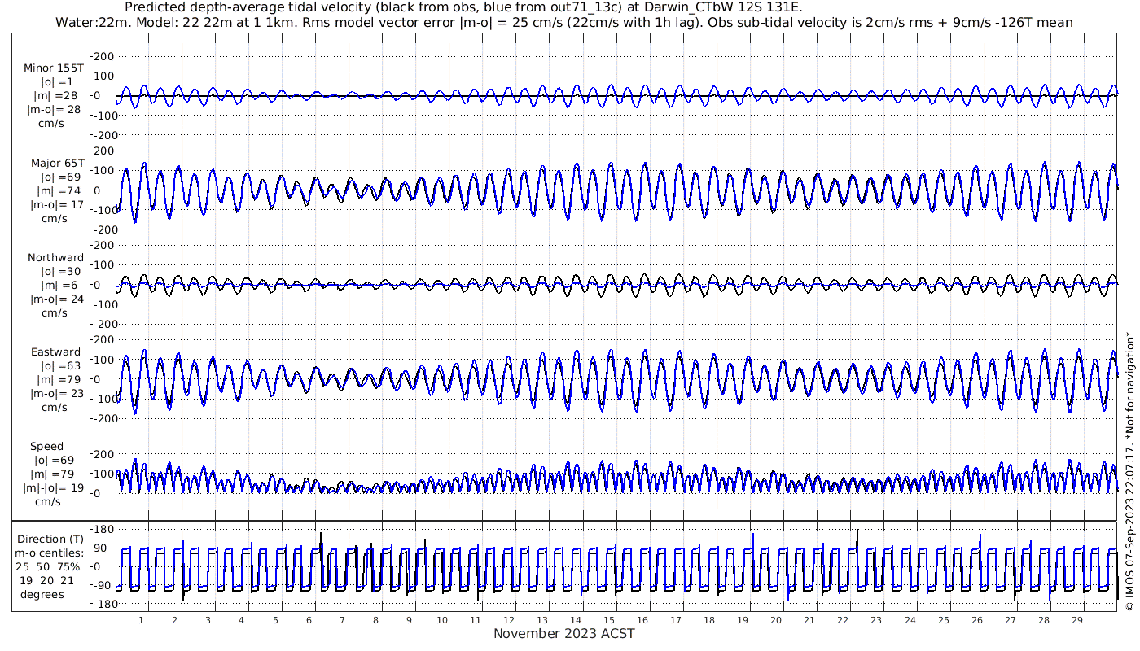
Task: Click the 'm-o centiles:' label
Action: [x=50, y=553]
